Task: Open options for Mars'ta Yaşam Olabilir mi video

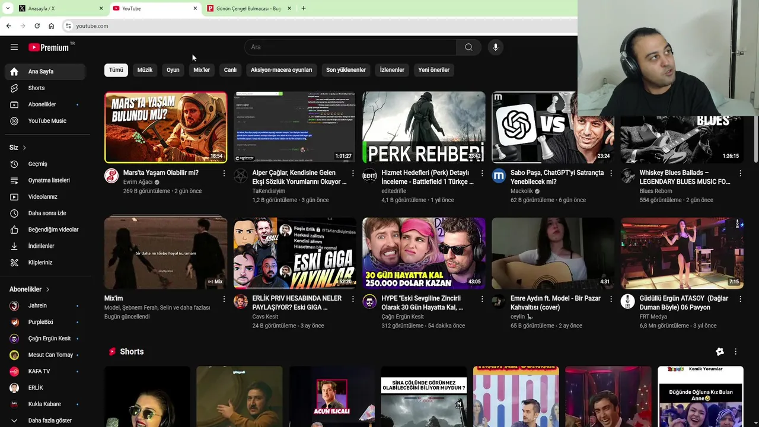Action: [224, 173]
